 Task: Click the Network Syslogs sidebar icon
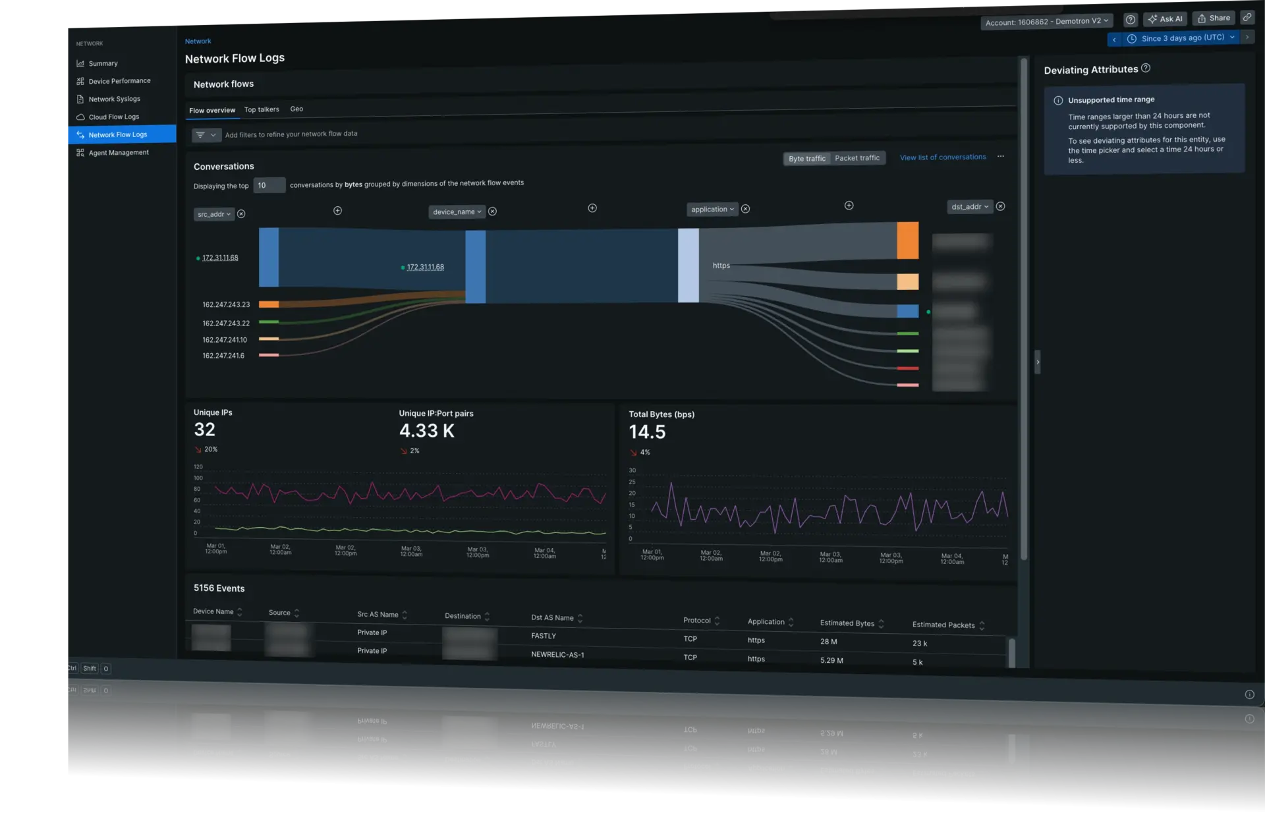(x=79, y=99)
